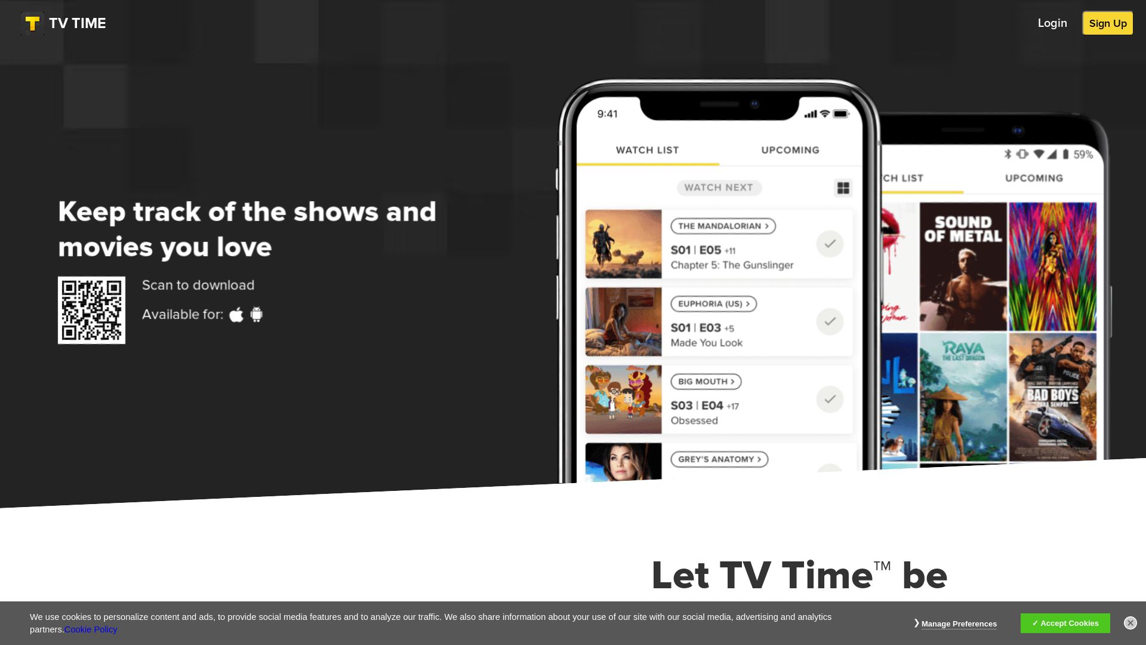Close the cookie consent banner
Viewport: 1146px width, 645px height.
pos(1130,623)
